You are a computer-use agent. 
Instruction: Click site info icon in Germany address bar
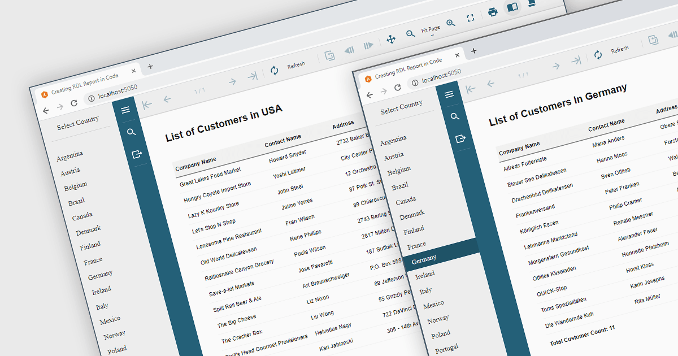tap(415, 83)
